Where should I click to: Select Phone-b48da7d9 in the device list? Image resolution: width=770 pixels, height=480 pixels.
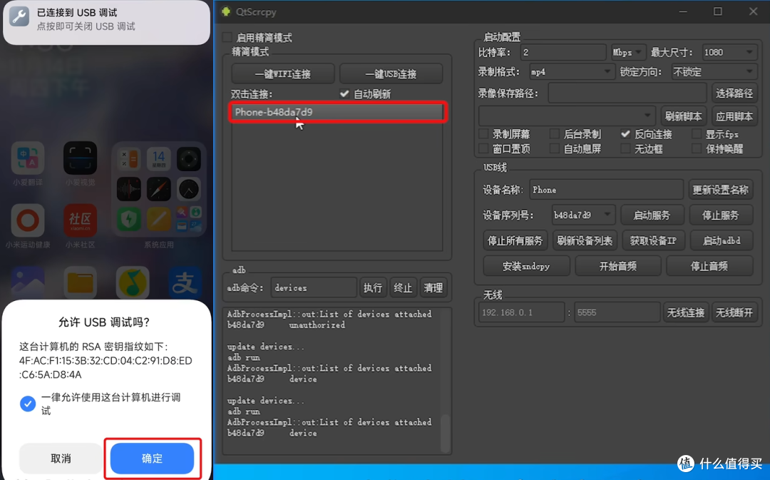(337, 112)
